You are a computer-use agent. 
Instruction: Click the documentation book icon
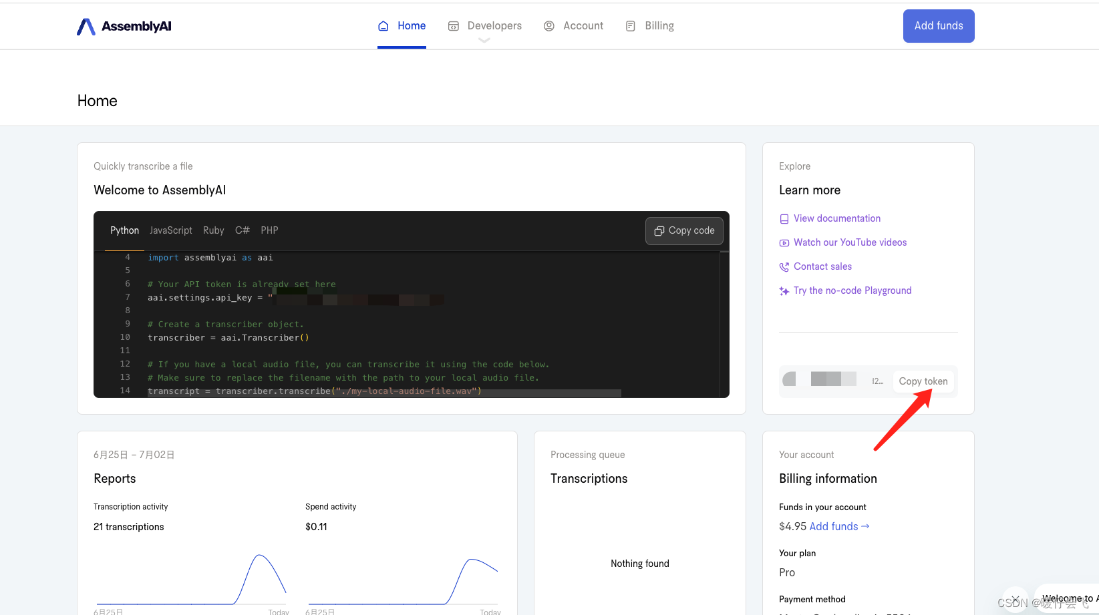pyautogui.click(x=784, y=219)
